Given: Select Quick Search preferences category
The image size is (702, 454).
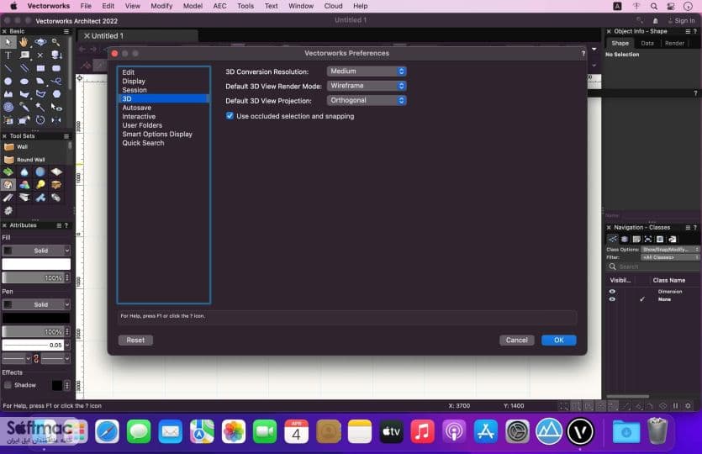Looking at the screenshot, I should coord(143,143).
